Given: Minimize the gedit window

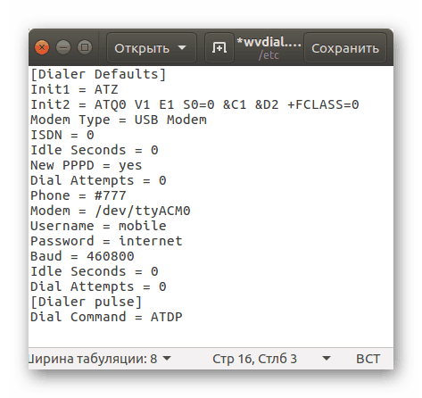Looking at the screenshot, I should (x=63, y=47).
